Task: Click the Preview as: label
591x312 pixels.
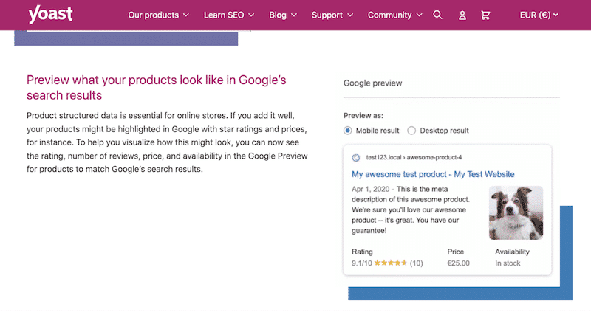Action: 363,116
